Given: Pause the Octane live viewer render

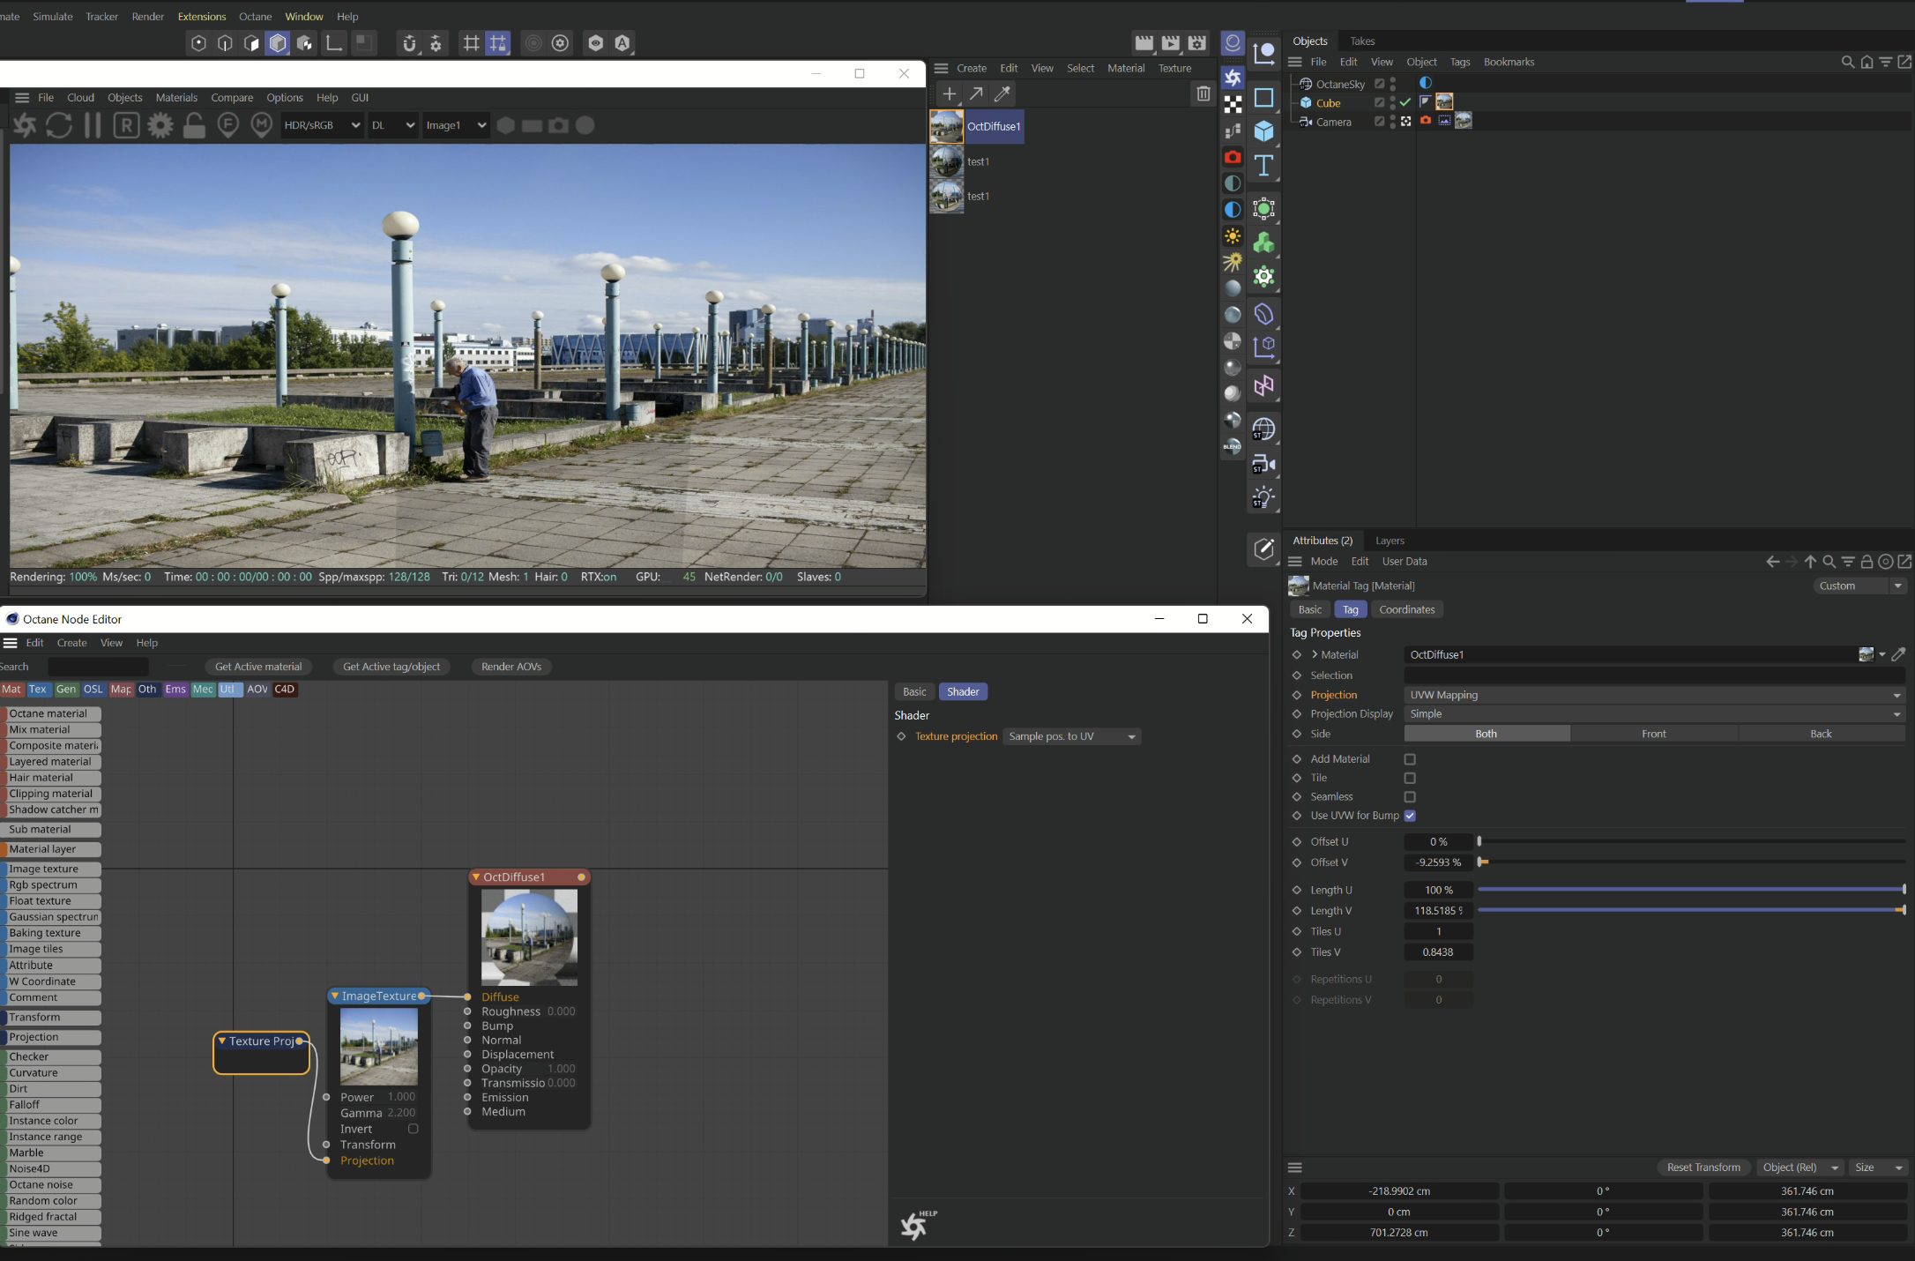Looking at the screenshot, I should coord(92,125).
